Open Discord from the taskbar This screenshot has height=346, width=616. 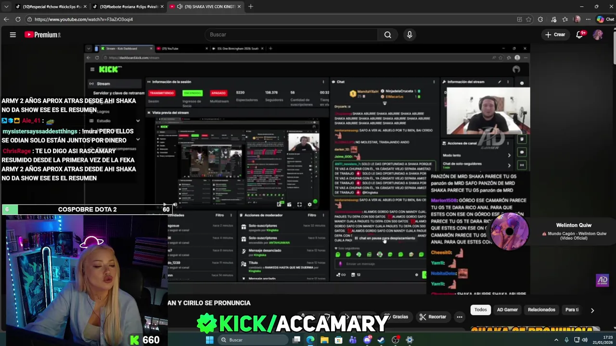(367, 340)
